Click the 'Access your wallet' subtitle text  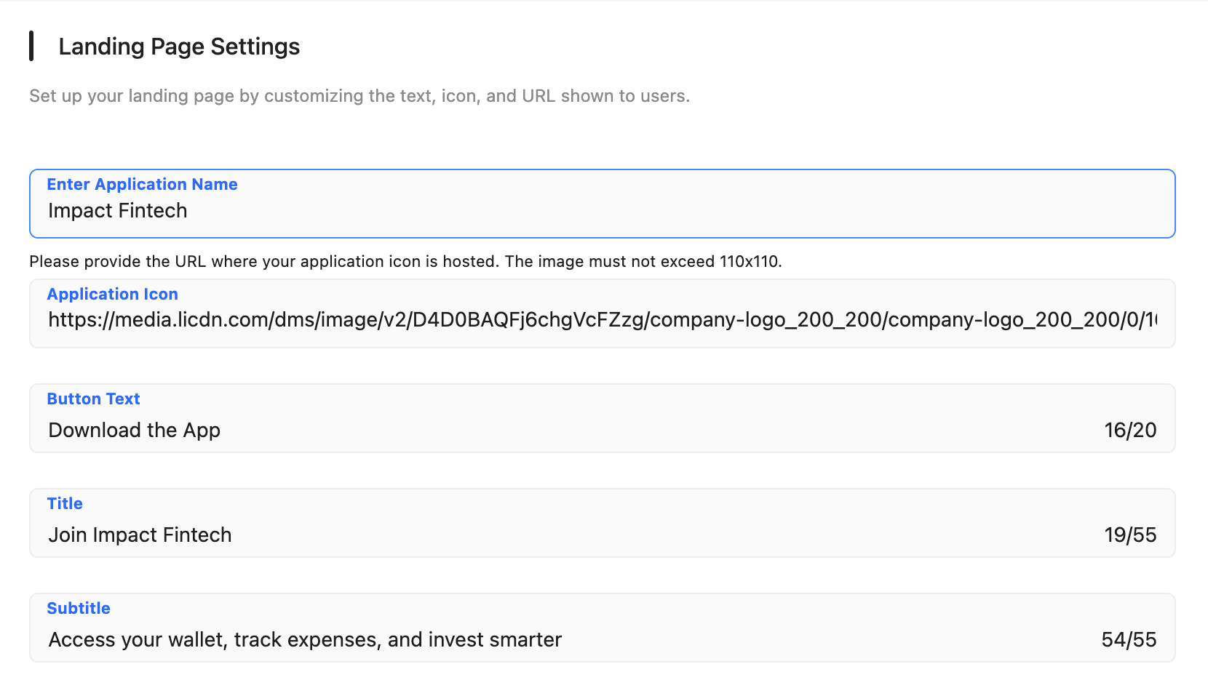[x=305, y=640]
